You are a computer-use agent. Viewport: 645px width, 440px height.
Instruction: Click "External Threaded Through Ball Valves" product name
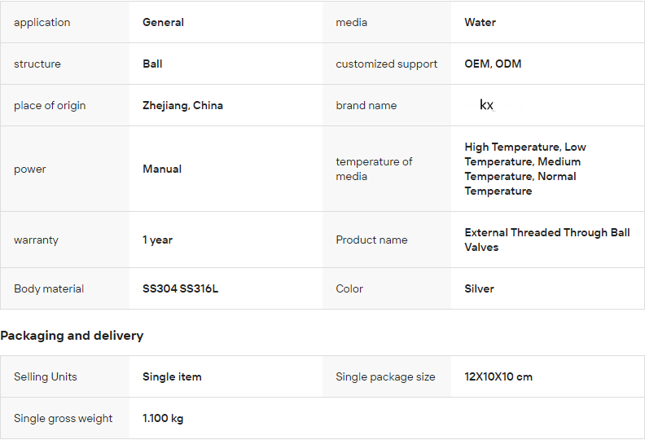(x=546, y=240)
